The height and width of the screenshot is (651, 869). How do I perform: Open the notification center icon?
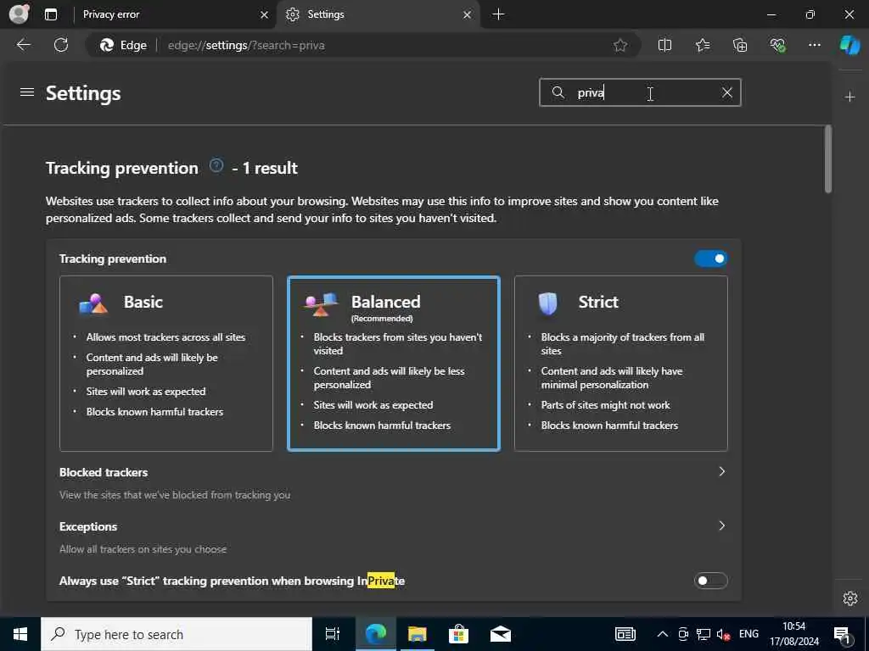pyautogui.click(x=842, y=634)
